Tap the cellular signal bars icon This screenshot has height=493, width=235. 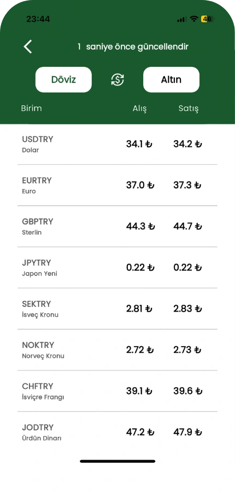(x=181, y=20)
